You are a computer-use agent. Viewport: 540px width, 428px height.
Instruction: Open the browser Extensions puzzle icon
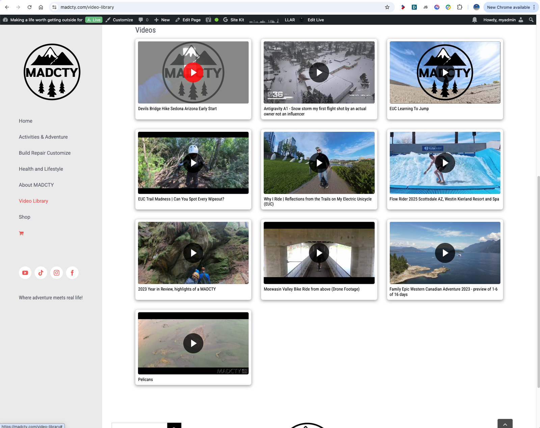[x=460, y=7]
